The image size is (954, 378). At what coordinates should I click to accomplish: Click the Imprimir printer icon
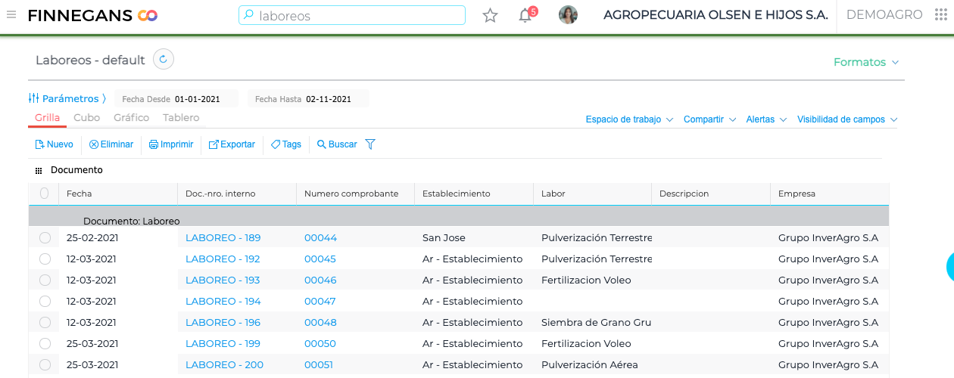coord(154,144)
